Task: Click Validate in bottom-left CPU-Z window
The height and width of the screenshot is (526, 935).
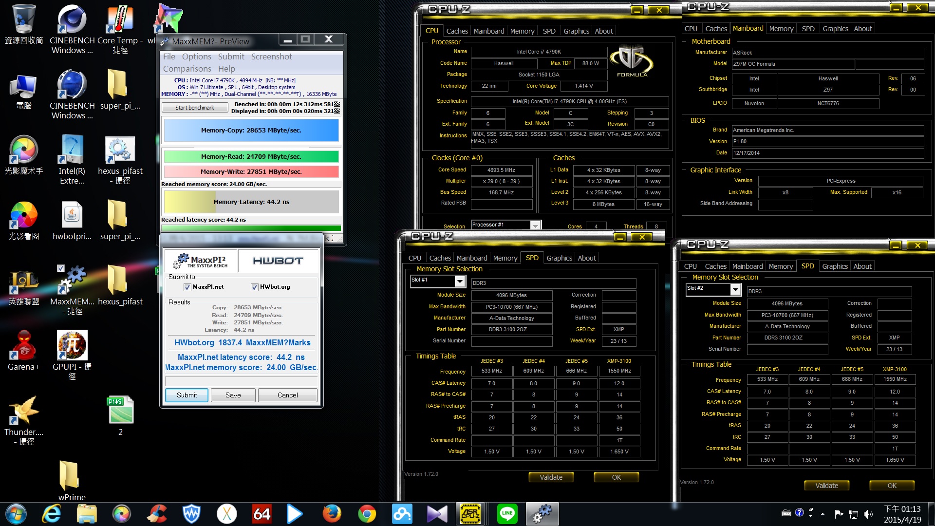Action: 551,477
